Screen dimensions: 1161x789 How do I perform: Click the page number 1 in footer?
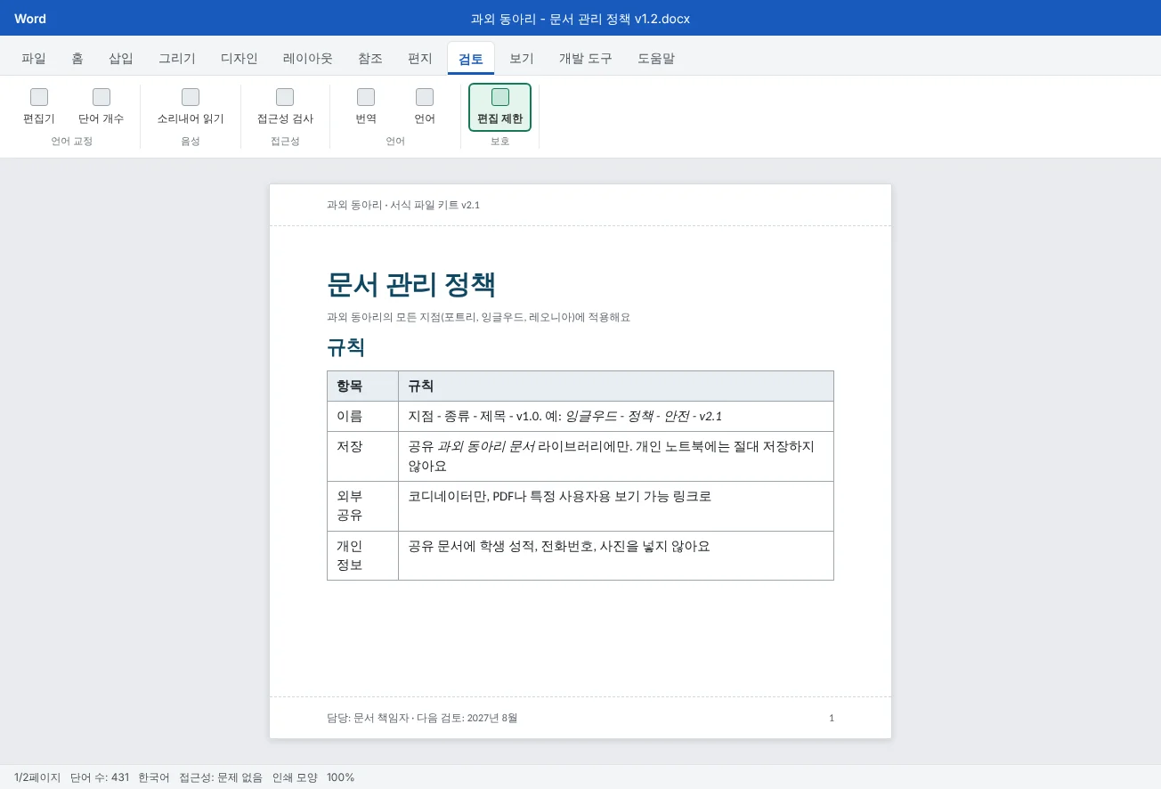(x=832, y=718)
